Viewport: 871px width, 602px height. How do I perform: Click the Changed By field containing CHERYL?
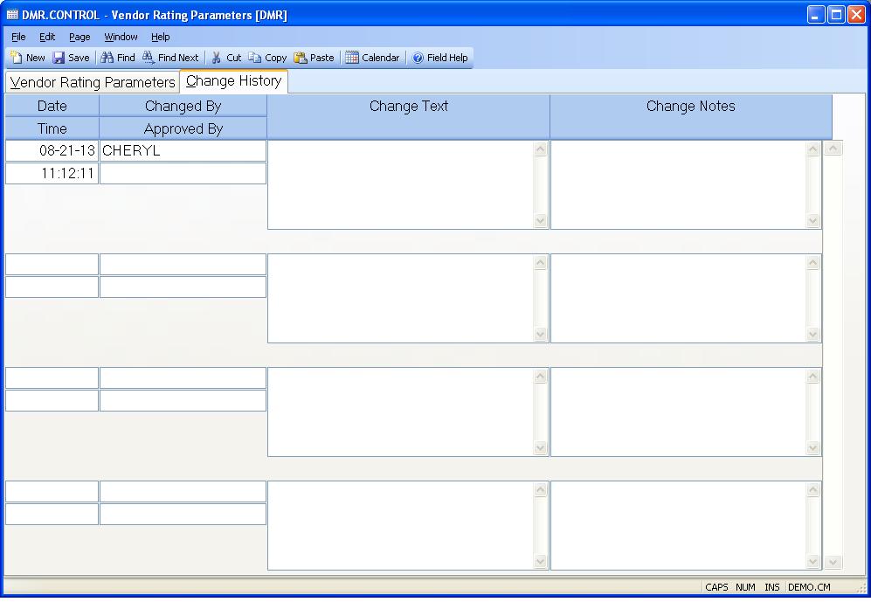pyautogui.click(x=183, y=150)
